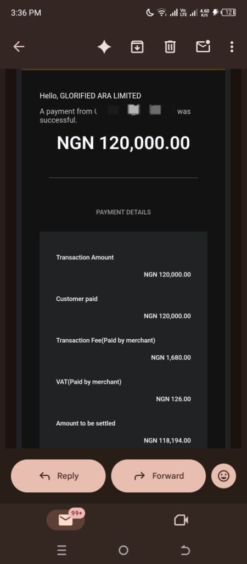The image size is (247, 564).
Task: Tap the Wi-Fi icon in status bar
Action: [x=162, y=13]
